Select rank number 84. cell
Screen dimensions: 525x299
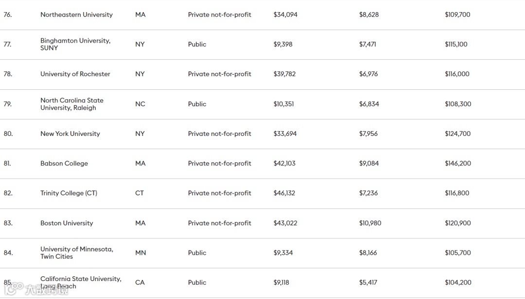8,252
